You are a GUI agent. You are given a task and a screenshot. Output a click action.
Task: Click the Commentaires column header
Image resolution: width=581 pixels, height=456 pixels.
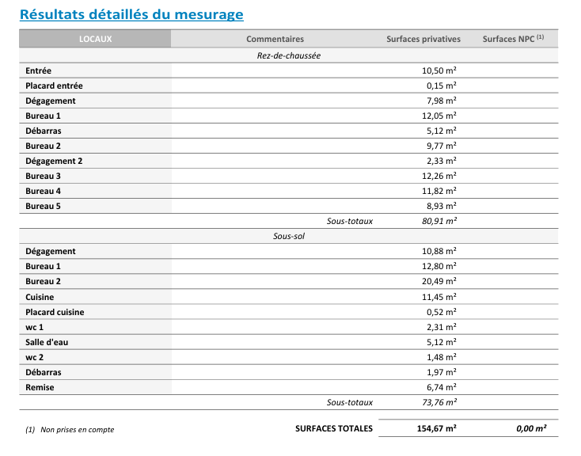(x=275, y=39)
